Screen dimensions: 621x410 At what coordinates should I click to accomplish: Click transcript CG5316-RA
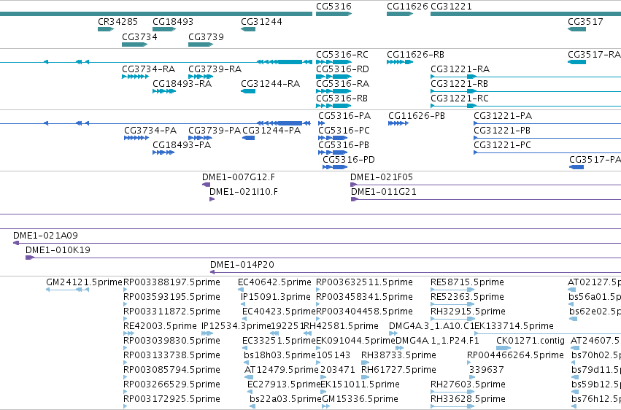pos(334,91)
